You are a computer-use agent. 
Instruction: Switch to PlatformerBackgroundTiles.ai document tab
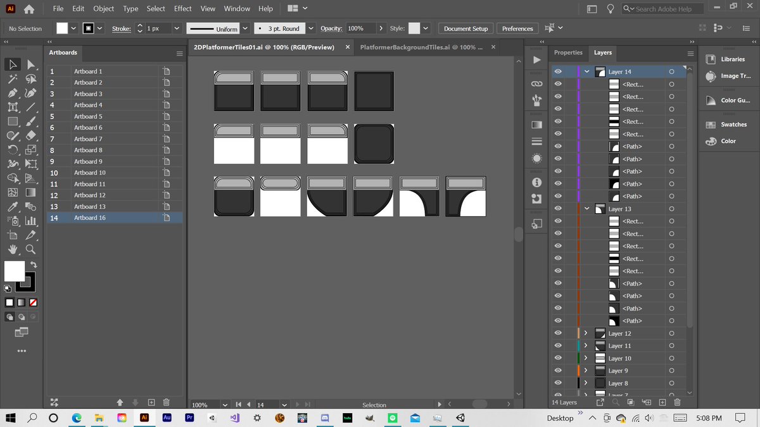(x=421, y=47)
